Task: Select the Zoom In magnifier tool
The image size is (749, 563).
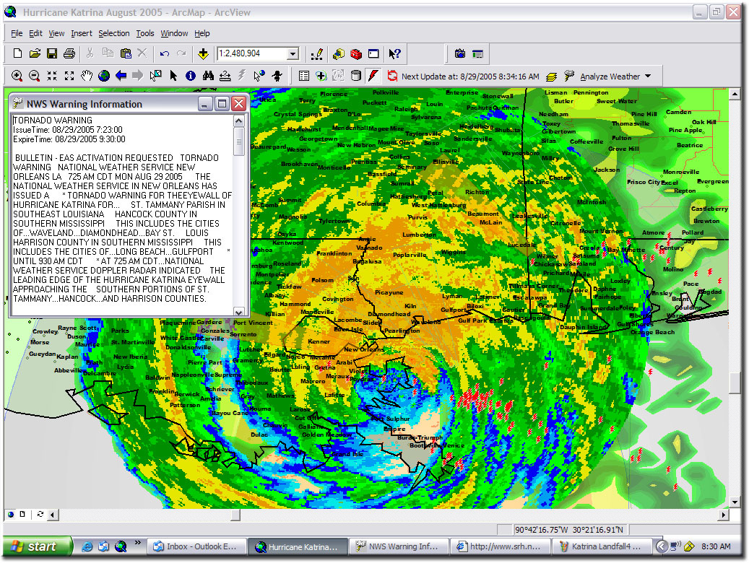Action: click(17, 76)
